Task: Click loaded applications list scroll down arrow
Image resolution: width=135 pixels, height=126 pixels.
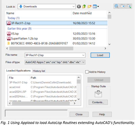Action: tap(79, 99)
